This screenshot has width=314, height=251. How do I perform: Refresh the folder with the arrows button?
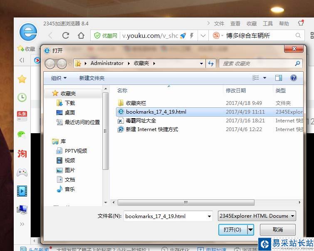(211, 64)
